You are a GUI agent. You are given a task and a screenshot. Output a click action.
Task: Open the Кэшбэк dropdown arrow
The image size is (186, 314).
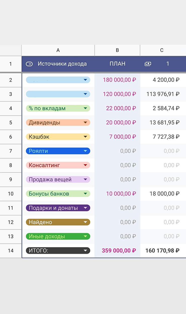point(85,137)
